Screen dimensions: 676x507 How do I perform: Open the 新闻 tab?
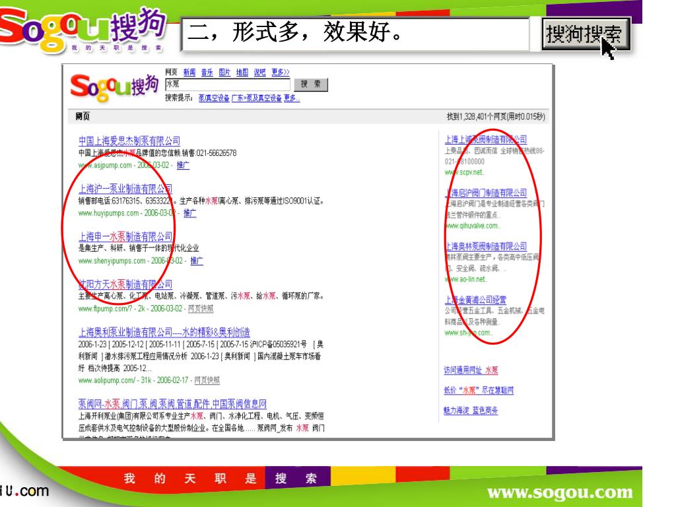(189, 72)
